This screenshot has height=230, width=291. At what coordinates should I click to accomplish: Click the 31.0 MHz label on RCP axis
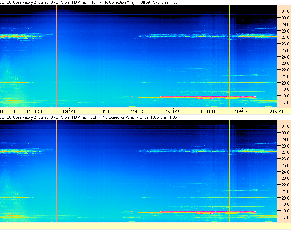[x=285, y=11]
